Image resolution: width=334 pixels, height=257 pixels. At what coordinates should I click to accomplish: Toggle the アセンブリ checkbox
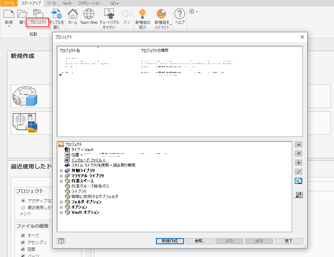click(23, 242)
